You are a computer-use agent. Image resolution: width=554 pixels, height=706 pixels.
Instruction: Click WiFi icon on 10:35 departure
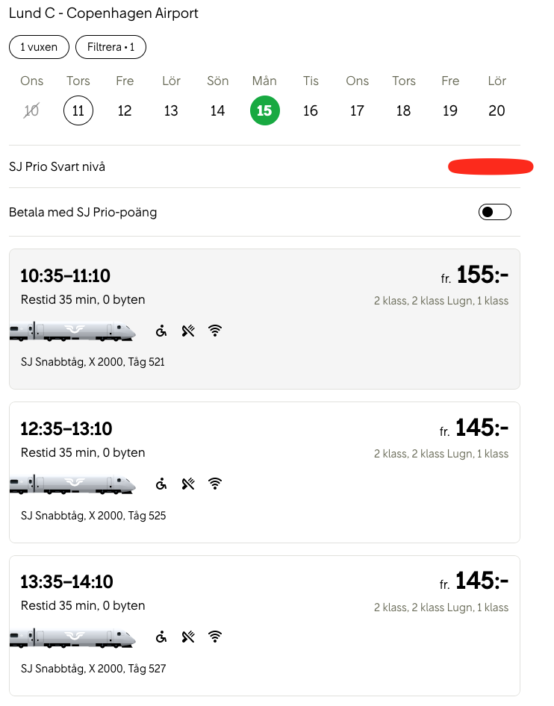point(215,331)
